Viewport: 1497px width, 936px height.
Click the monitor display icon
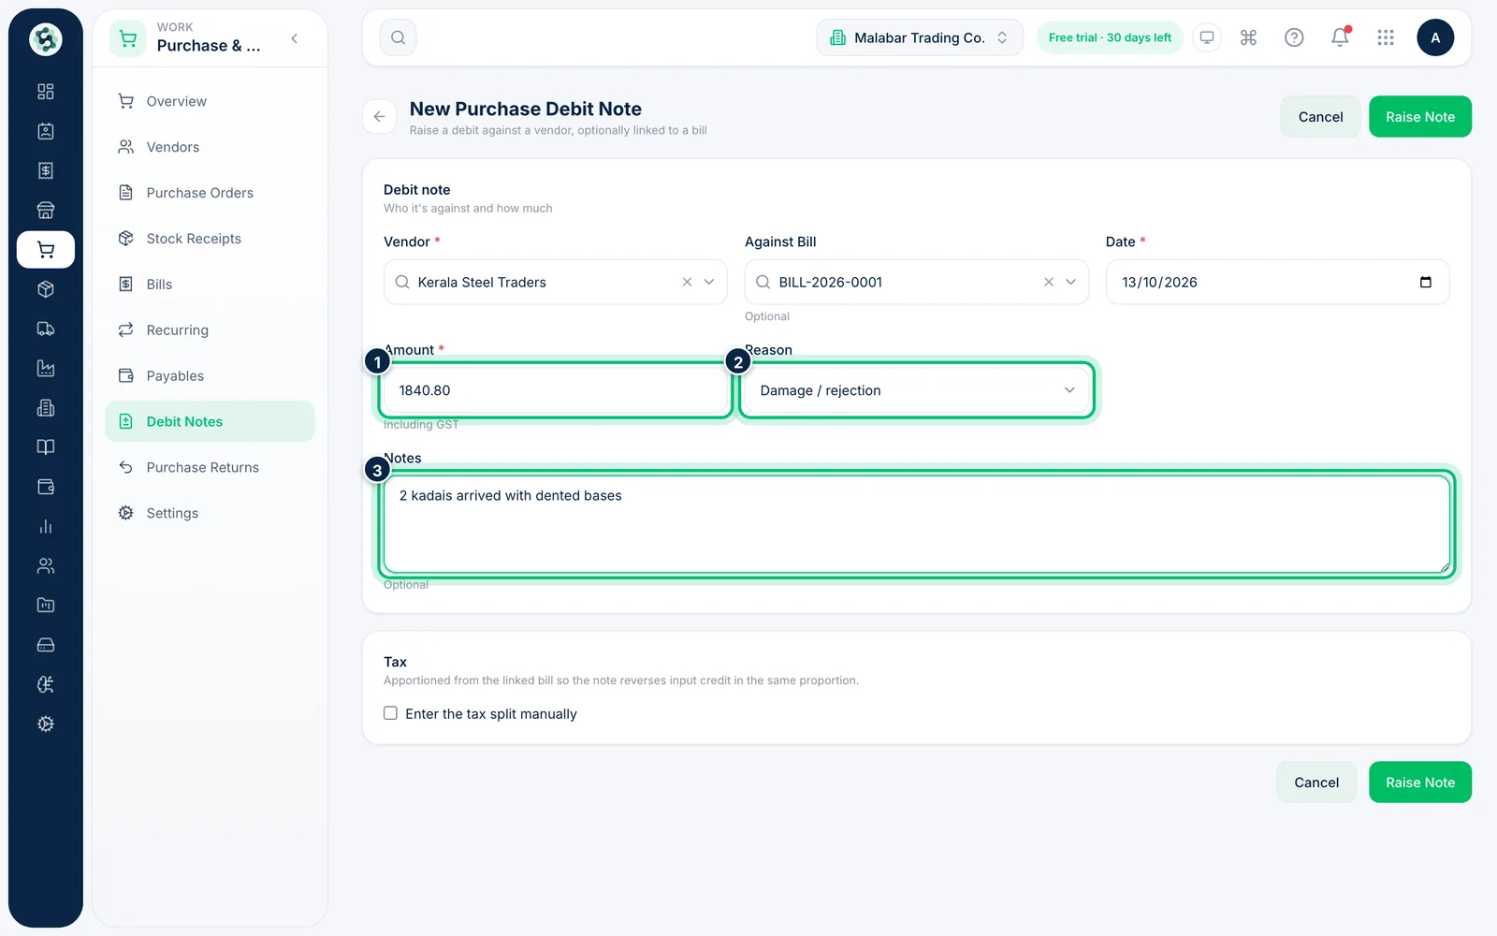pyautogui.click(x=1207, y=37)
